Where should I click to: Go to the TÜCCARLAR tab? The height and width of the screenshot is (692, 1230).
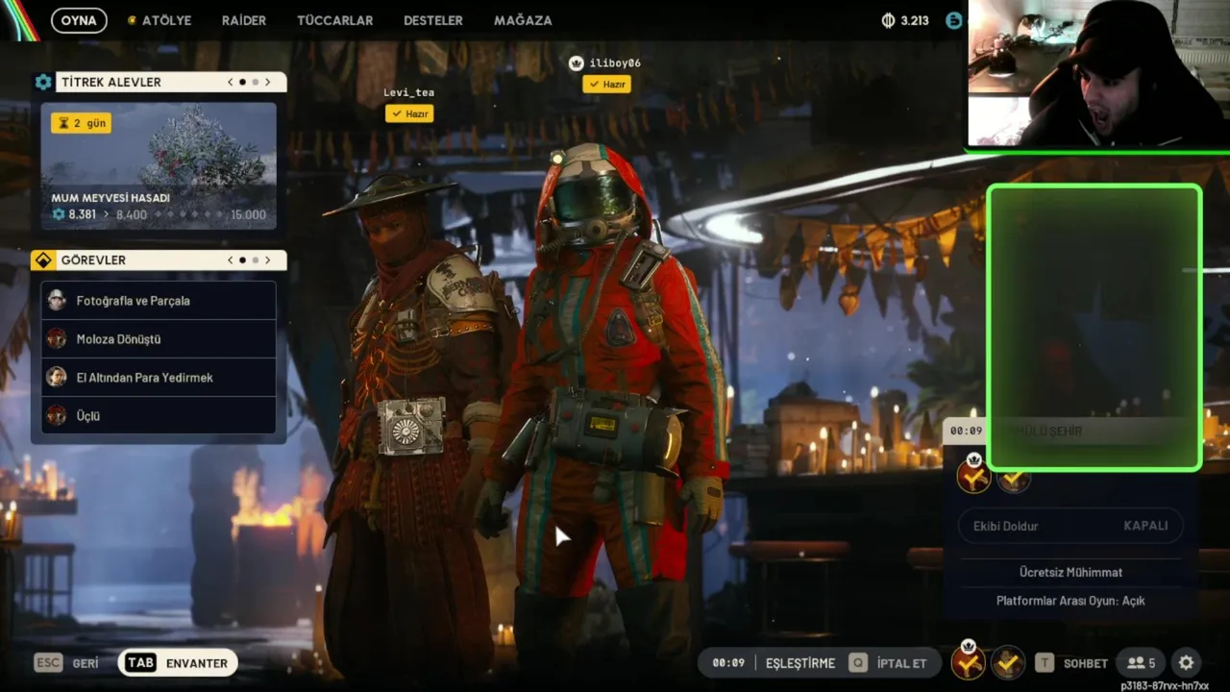coord(334,20)
